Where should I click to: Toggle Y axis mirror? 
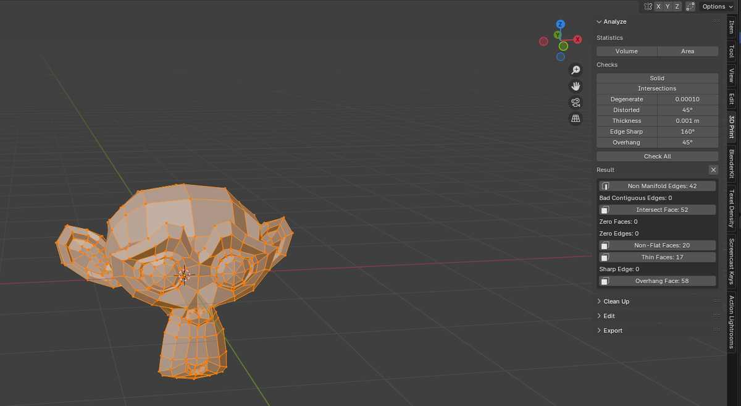(668, 6)
